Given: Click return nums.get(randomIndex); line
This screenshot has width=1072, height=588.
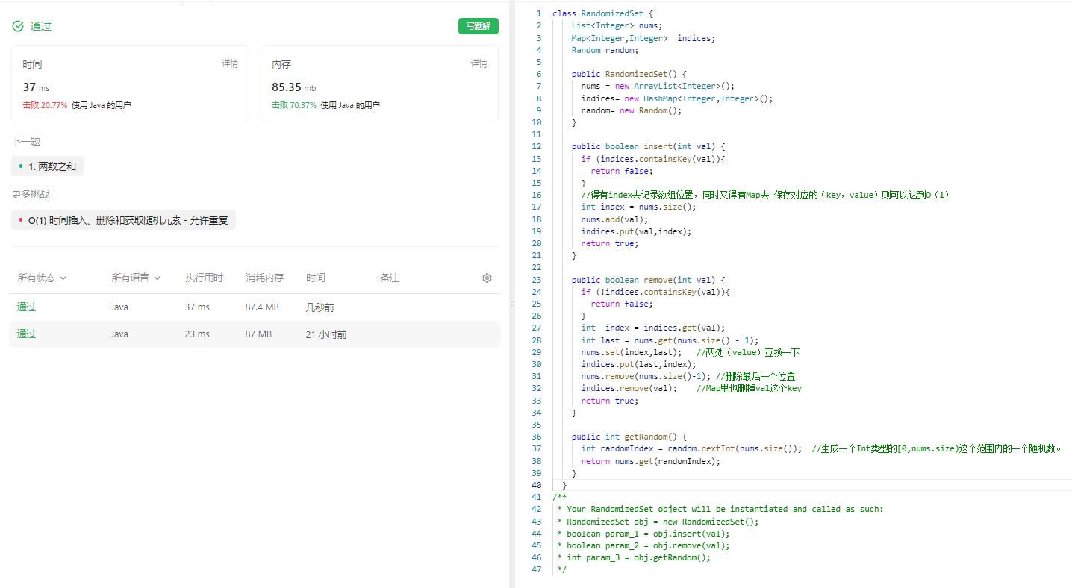Looking at the screenshot, I should tap(651, 461).
